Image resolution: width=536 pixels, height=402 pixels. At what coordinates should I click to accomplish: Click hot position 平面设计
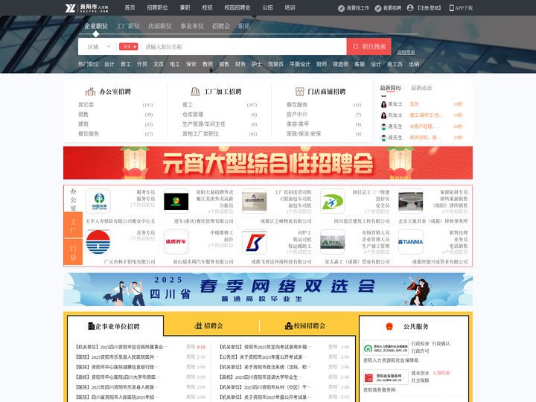300,64
